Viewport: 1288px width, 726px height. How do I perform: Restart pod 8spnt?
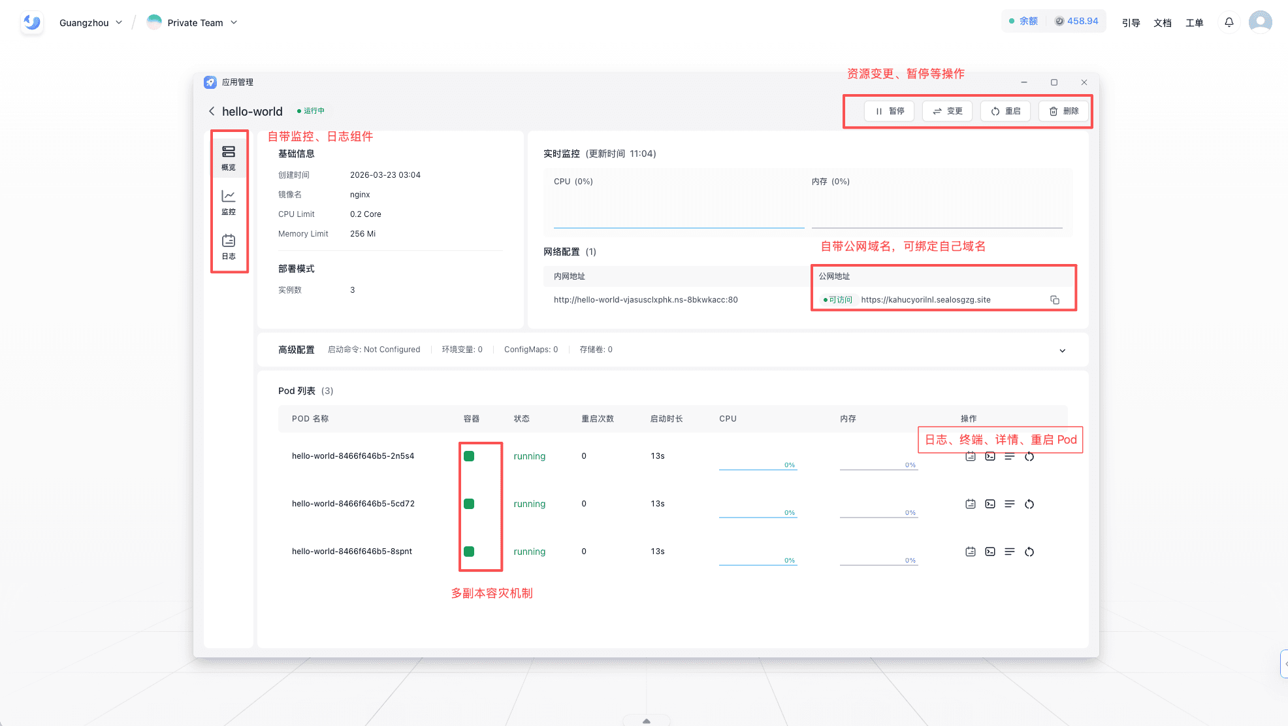(1029, 552)
